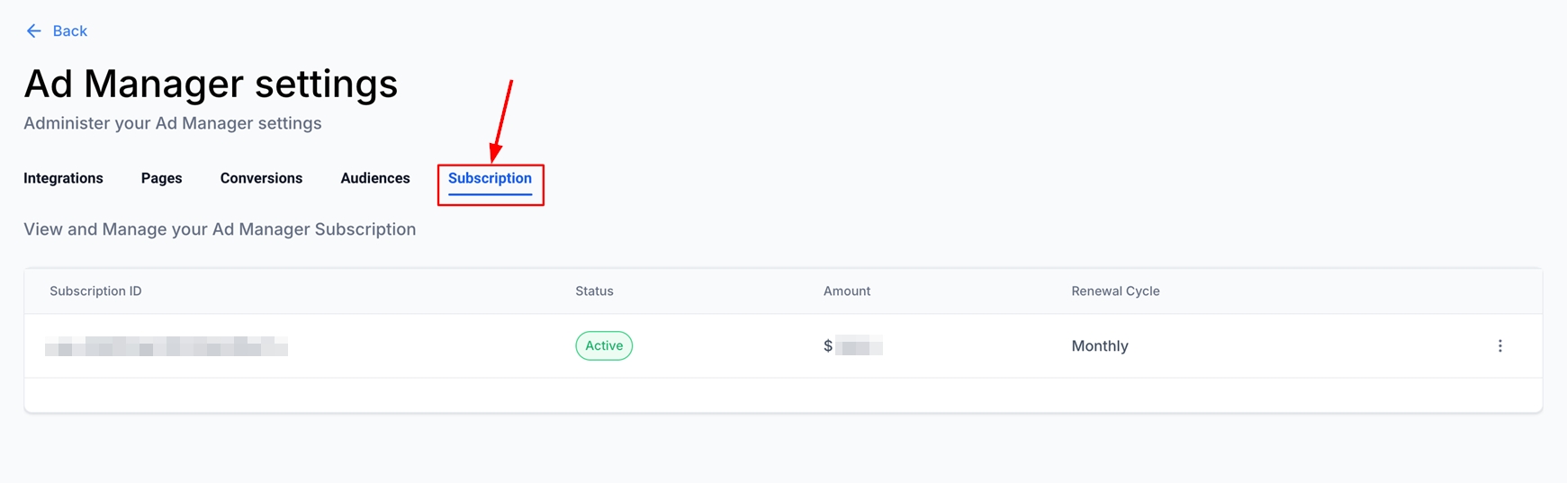The height and width of the screenshot is (483, 1567).
Task: Click the Status column header
Action: [594, 291]
